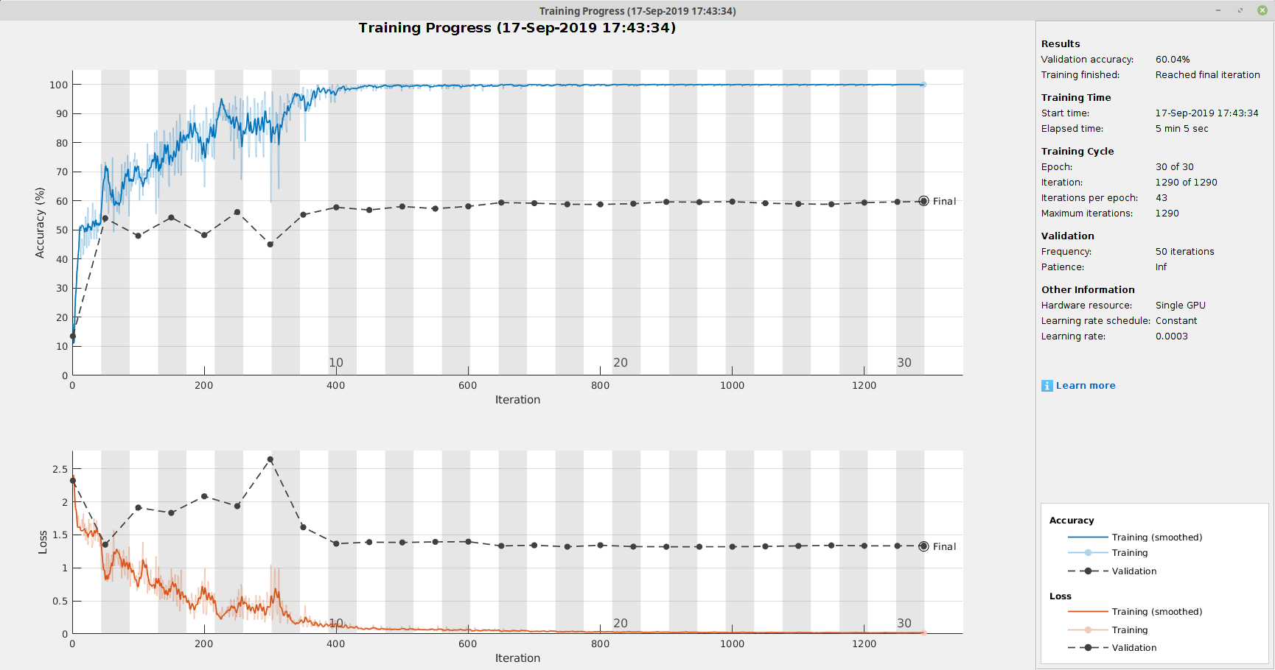Click the Loss Training (smoothed) orange legend line
The image size is (1275, 670).
click(1088, 612)
